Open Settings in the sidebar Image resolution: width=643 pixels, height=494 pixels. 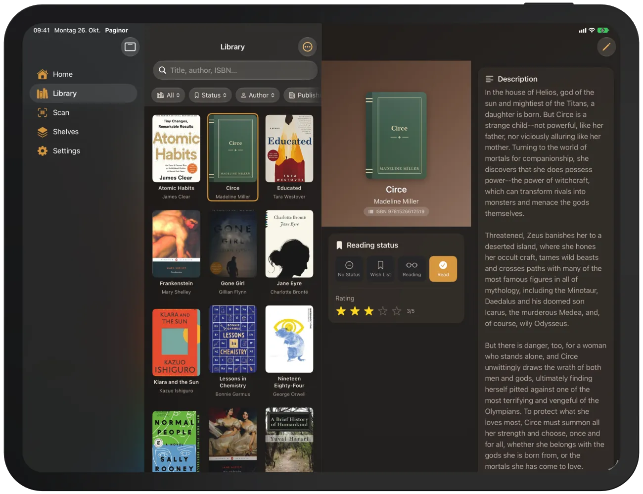tap(83, 151)
